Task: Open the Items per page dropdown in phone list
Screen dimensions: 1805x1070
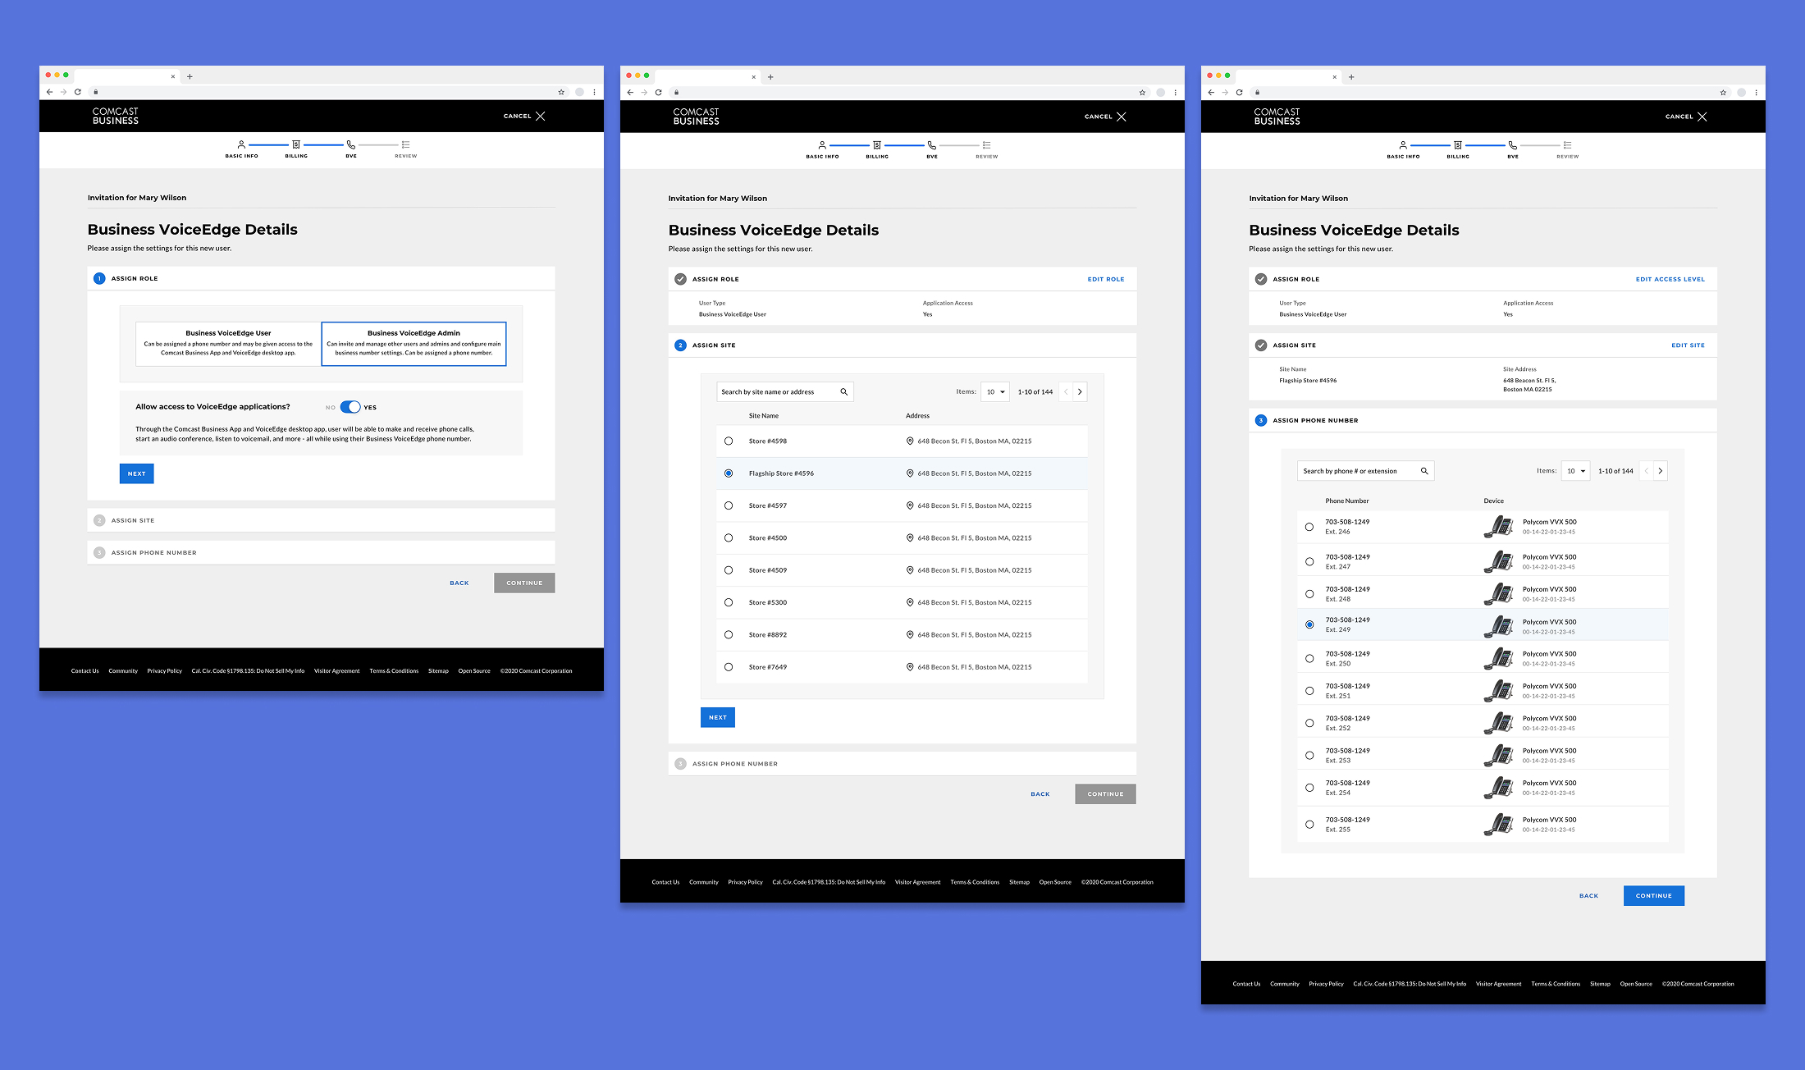Action: (1576, 471)
